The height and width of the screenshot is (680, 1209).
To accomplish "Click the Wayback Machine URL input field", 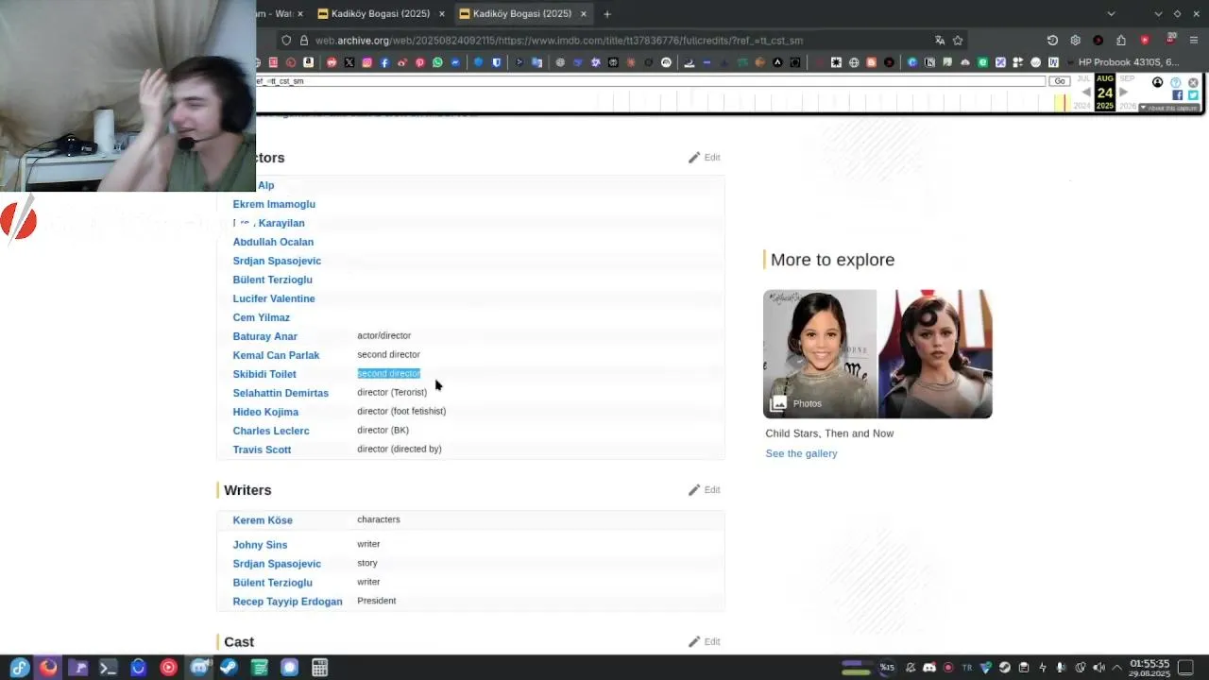I will (x=650, y=81).
